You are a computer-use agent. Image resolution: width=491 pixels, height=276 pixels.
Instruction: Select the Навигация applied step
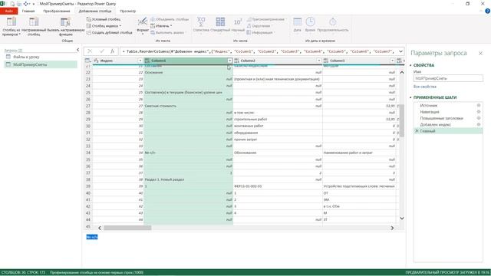pos(430,112)
